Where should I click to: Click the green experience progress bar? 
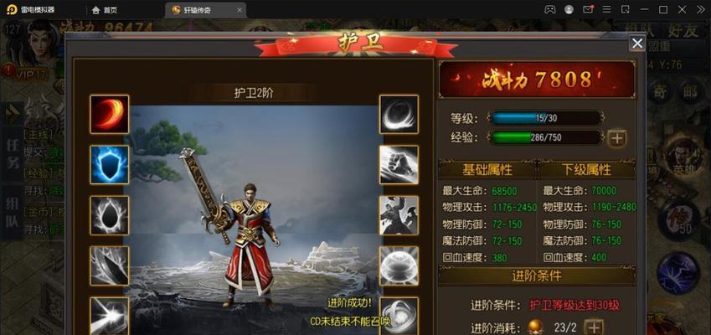point(546,137)
